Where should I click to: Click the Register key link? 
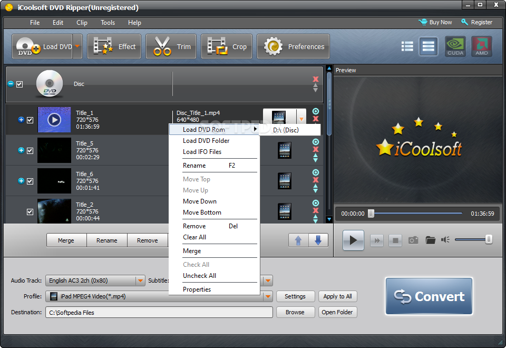pos(477,22)
